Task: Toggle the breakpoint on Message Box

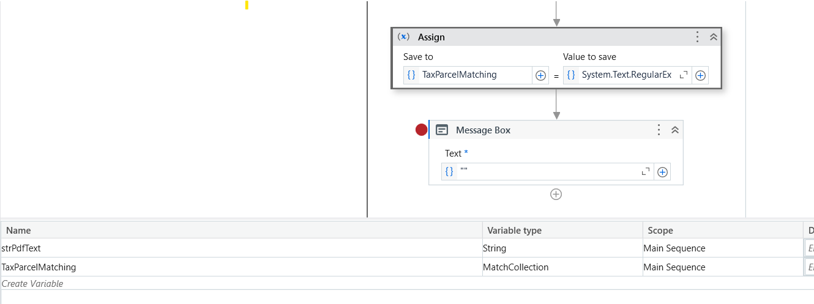Action: click(x=421, y=130)
